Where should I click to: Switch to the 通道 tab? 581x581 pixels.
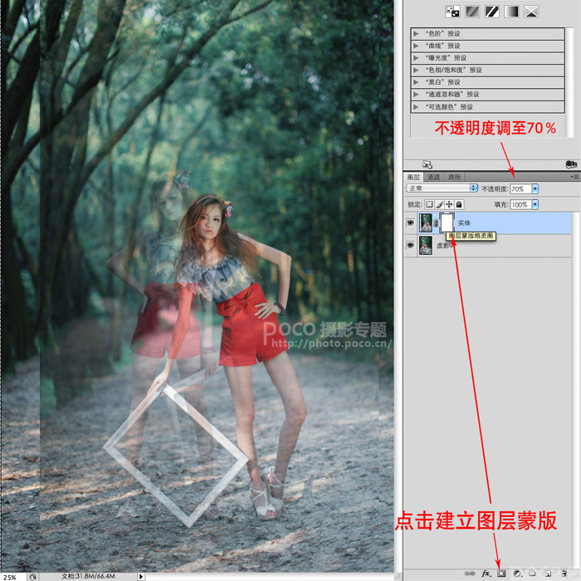[x=433, y=177]
